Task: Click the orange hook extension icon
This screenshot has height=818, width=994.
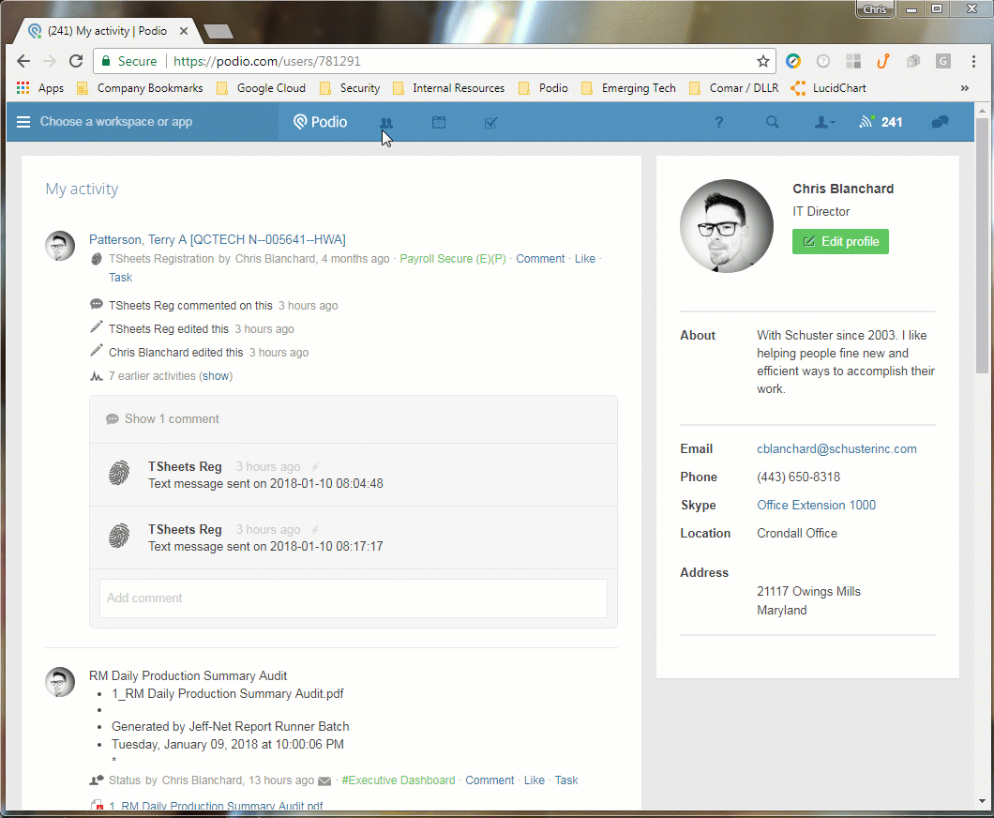Action: pos(883,62)
